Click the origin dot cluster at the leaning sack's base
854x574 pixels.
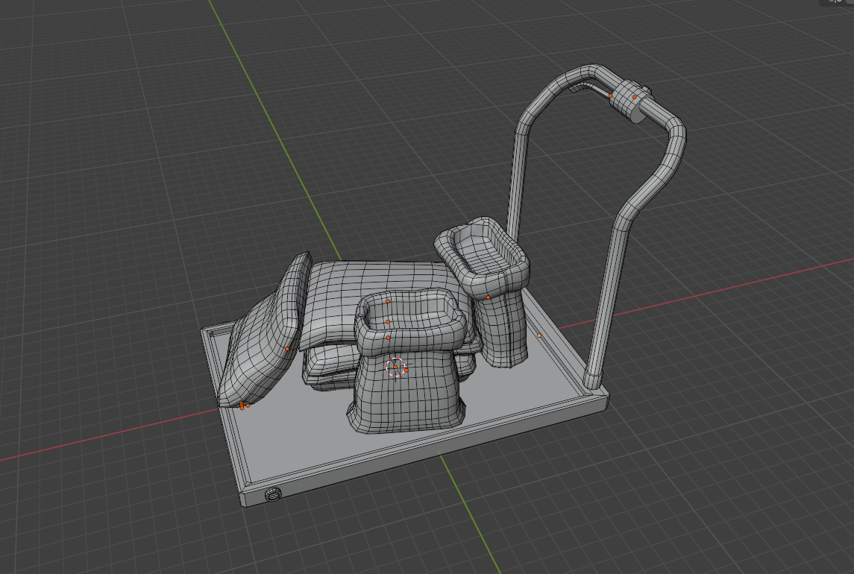tap(243, 406)
